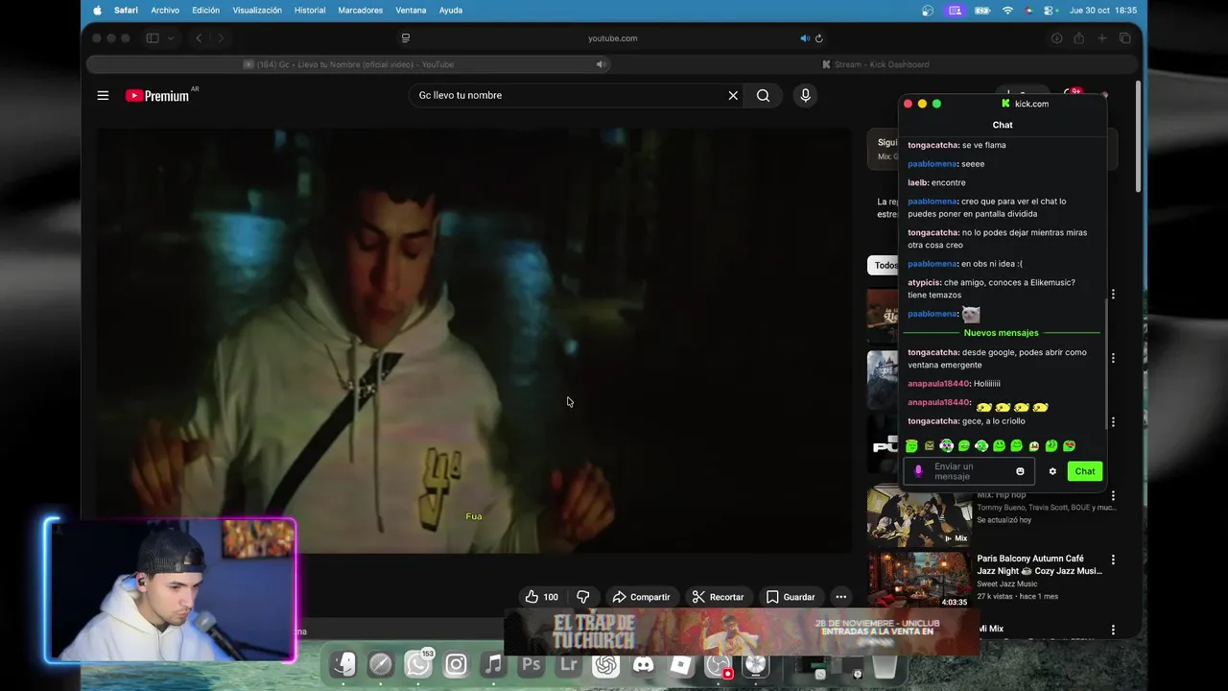Viewport: 1228px width, 691px height.
Task: Toggle Safari sidebar button
Action: point(153,38)
